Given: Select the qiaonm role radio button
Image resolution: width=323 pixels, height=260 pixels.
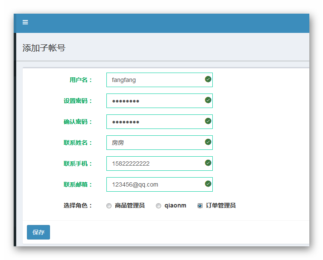Looking at the screenshot, I should pos(159,206).
